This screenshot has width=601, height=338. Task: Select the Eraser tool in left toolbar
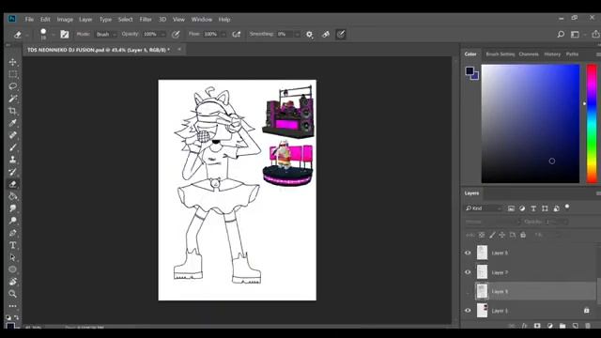click(12, 184)
